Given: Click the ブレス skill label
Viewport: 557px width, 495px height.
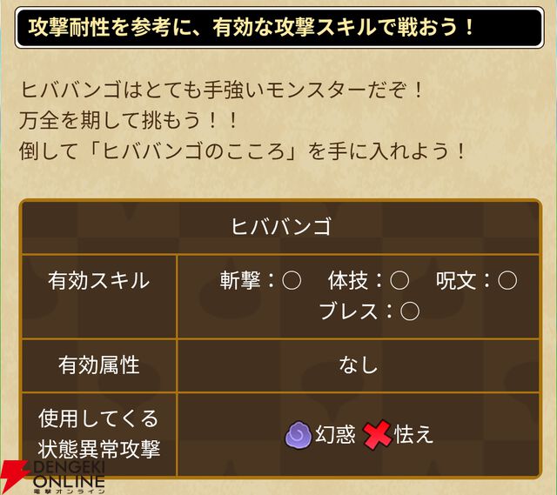Looking at the screenshot, I should point(348,311).
